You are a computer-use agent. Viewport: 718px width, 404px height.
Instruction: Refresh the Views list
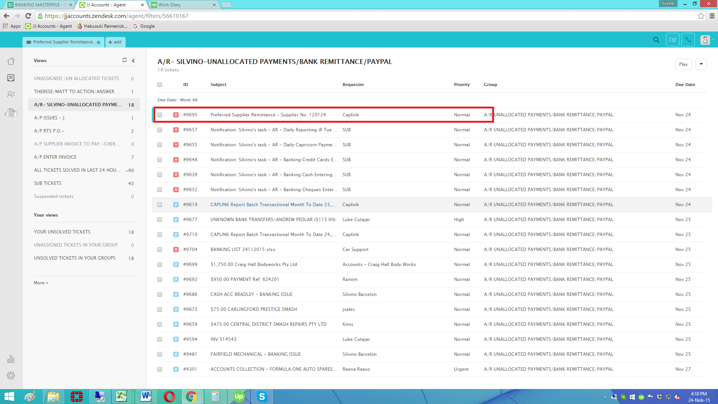[x=125, y=60]
